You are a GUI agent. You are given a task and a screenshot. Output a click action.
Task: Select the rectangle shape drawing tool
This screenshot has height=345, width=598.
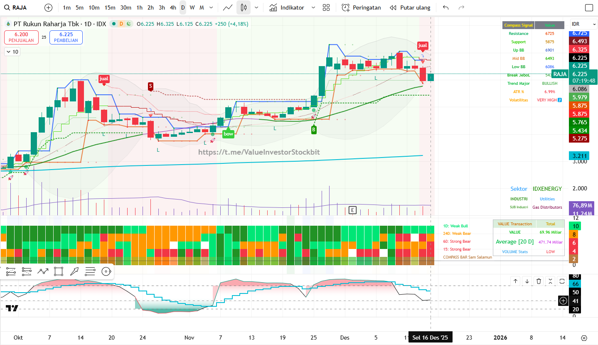[x=59, y=271]
